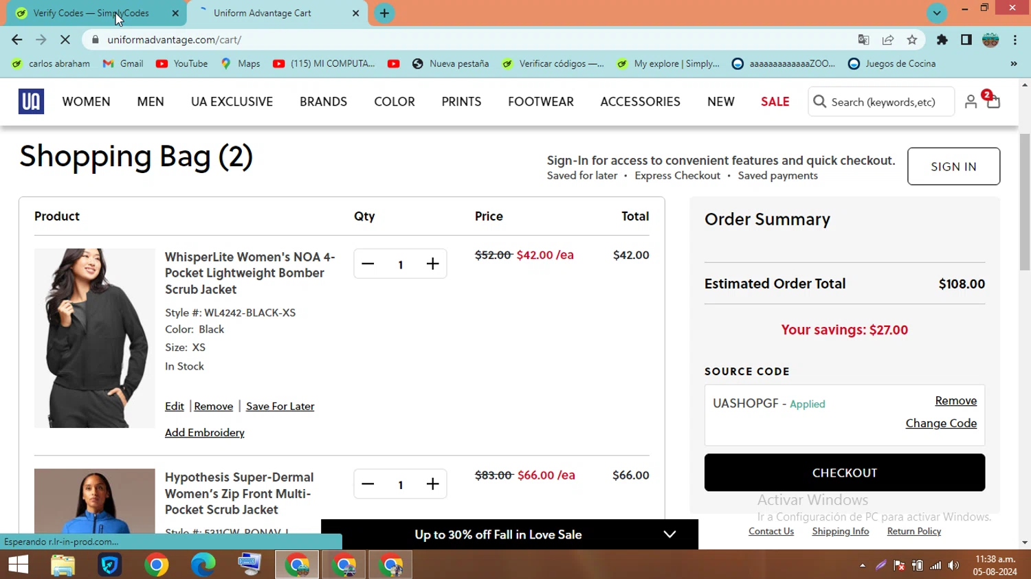The height and width of the screenshot is (579, 1031).
Task: Click Shipping Info link
Action: pos(841,531)
